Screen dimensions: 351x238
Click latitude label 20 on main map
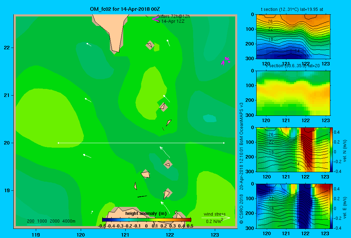[7, 143]
